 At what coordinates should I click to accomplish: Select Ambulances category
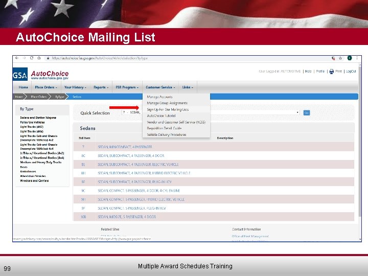(28, 172)
